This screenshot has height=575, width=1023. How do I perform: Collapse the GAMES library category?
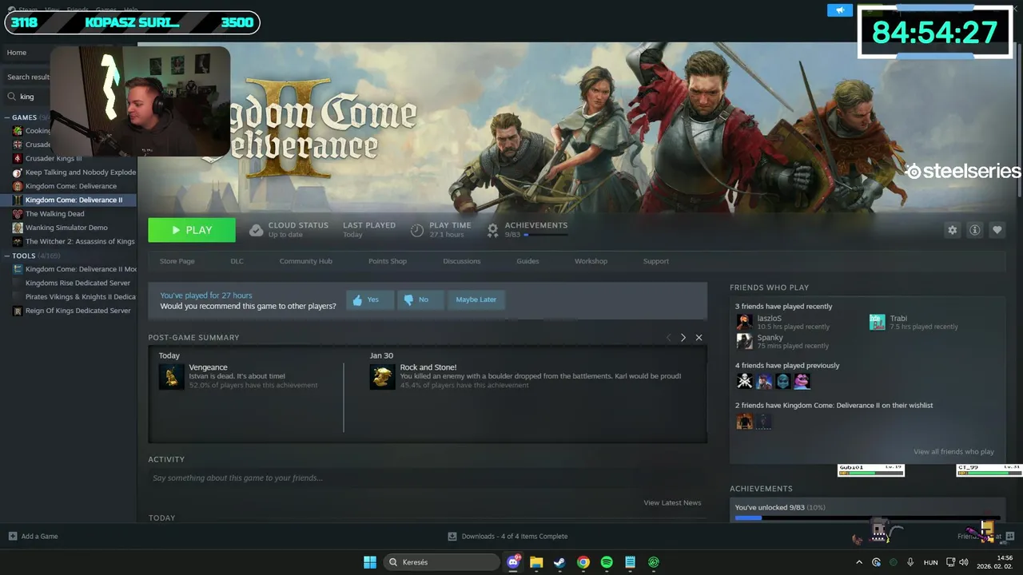click(8, 117)
